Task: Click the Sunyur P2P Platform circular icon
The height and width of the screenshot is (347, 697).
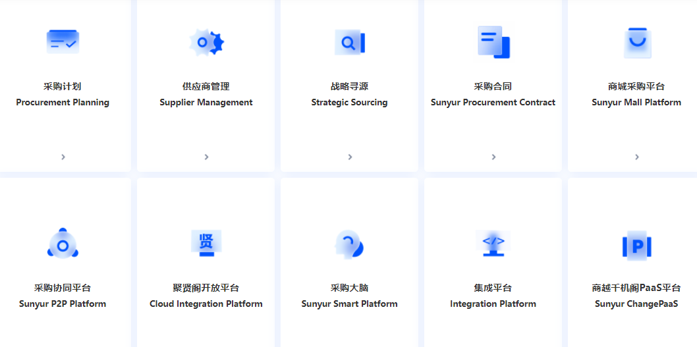Action: (x=63, y=244)
